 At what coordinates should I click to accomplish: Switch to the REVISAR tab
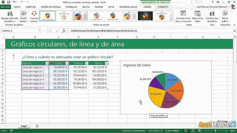(x=99, y=7)
